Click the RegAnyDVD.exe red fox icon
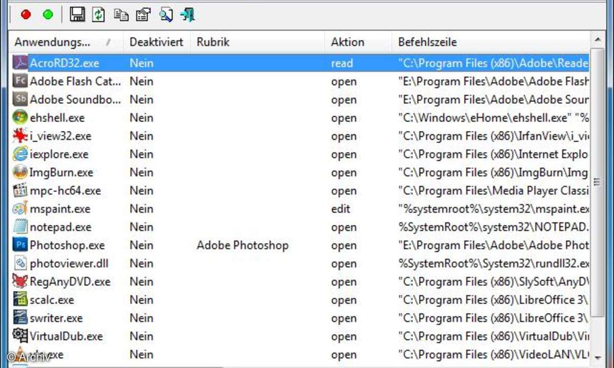The image size is (614, 368). click(x=20, y=282)
